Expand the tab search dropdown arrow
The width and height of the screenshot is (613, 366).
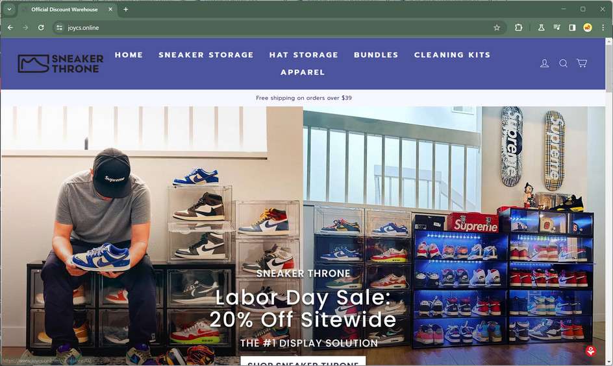[9, 9]
